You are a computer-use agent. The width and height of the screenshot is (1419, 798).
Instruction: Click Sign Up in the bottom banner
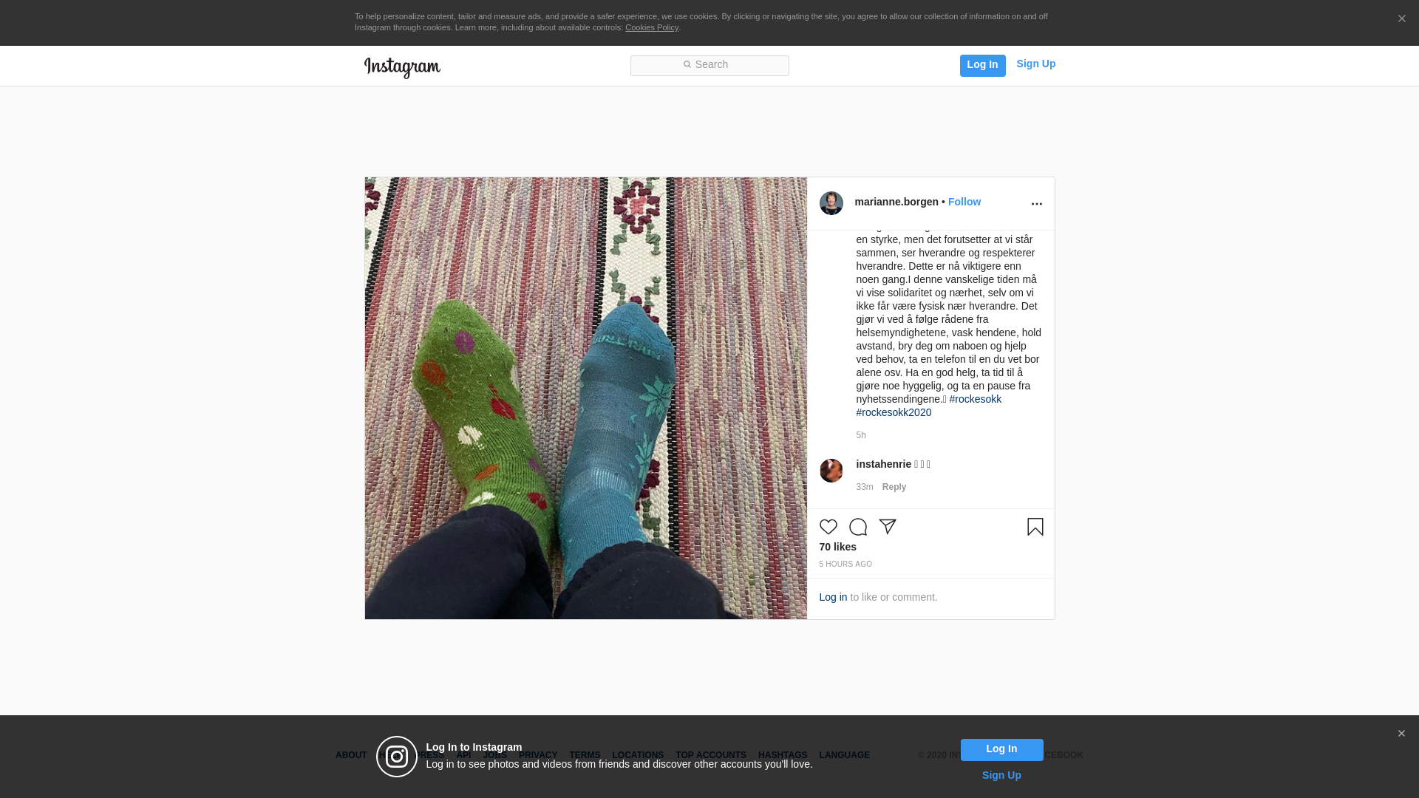click(1001, 775)
